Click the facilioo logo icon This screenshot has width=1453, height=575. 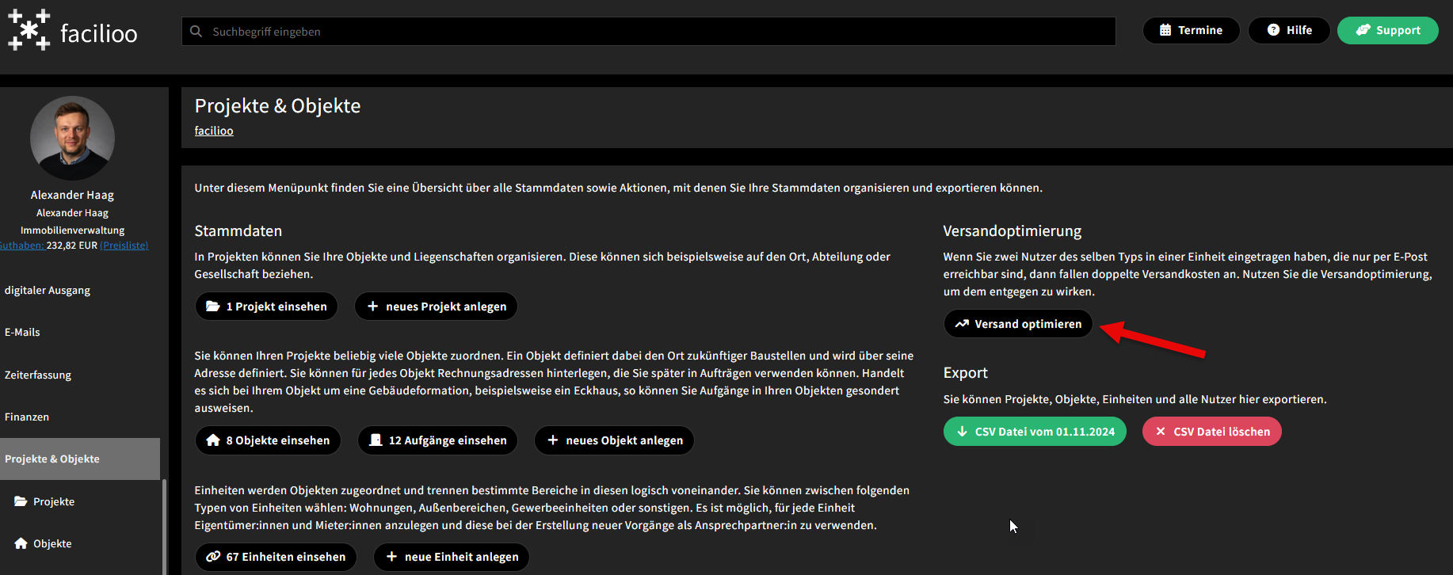pyautogui.click(x=29, y=31)
